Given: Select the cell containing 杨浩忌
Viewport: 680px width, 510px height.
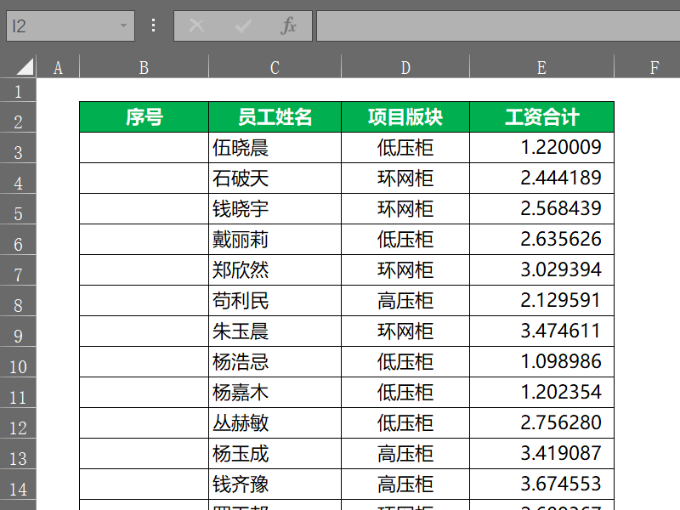Looking at the screenshot, I should coord(275,362).
